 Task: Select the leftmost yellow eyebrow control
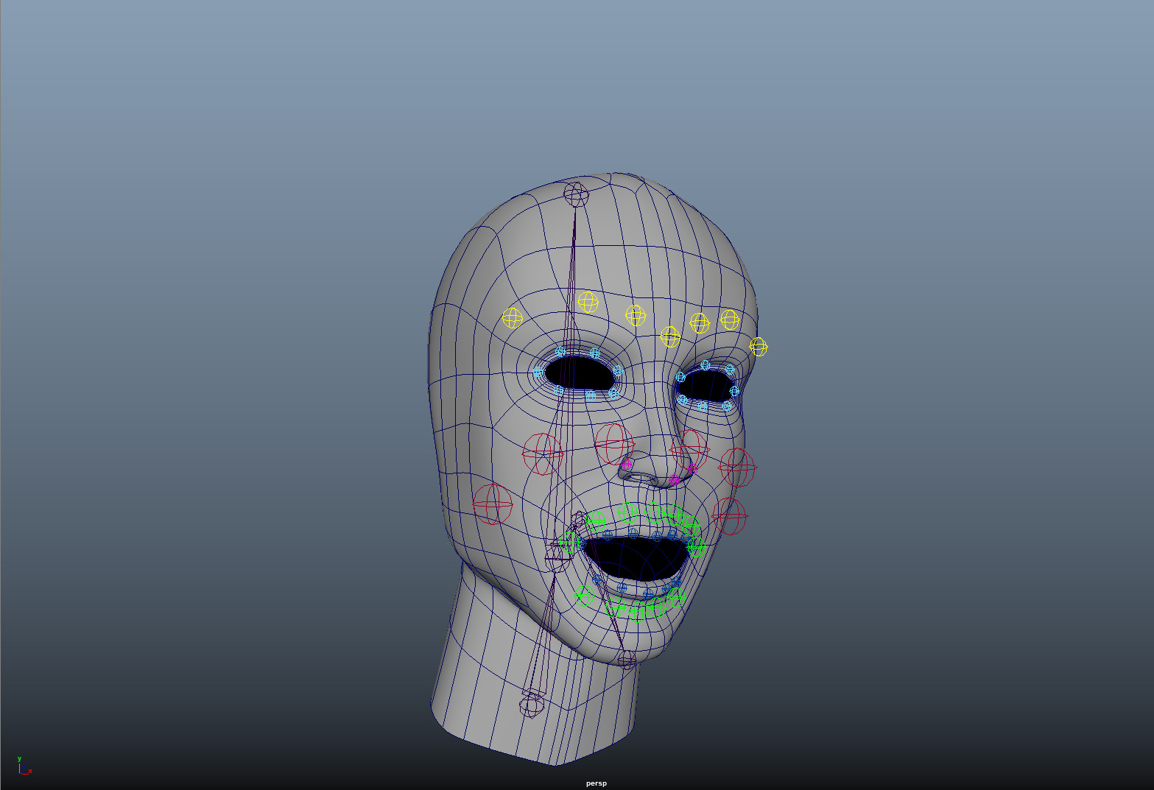pyautogui.click(x=512, y=319)
